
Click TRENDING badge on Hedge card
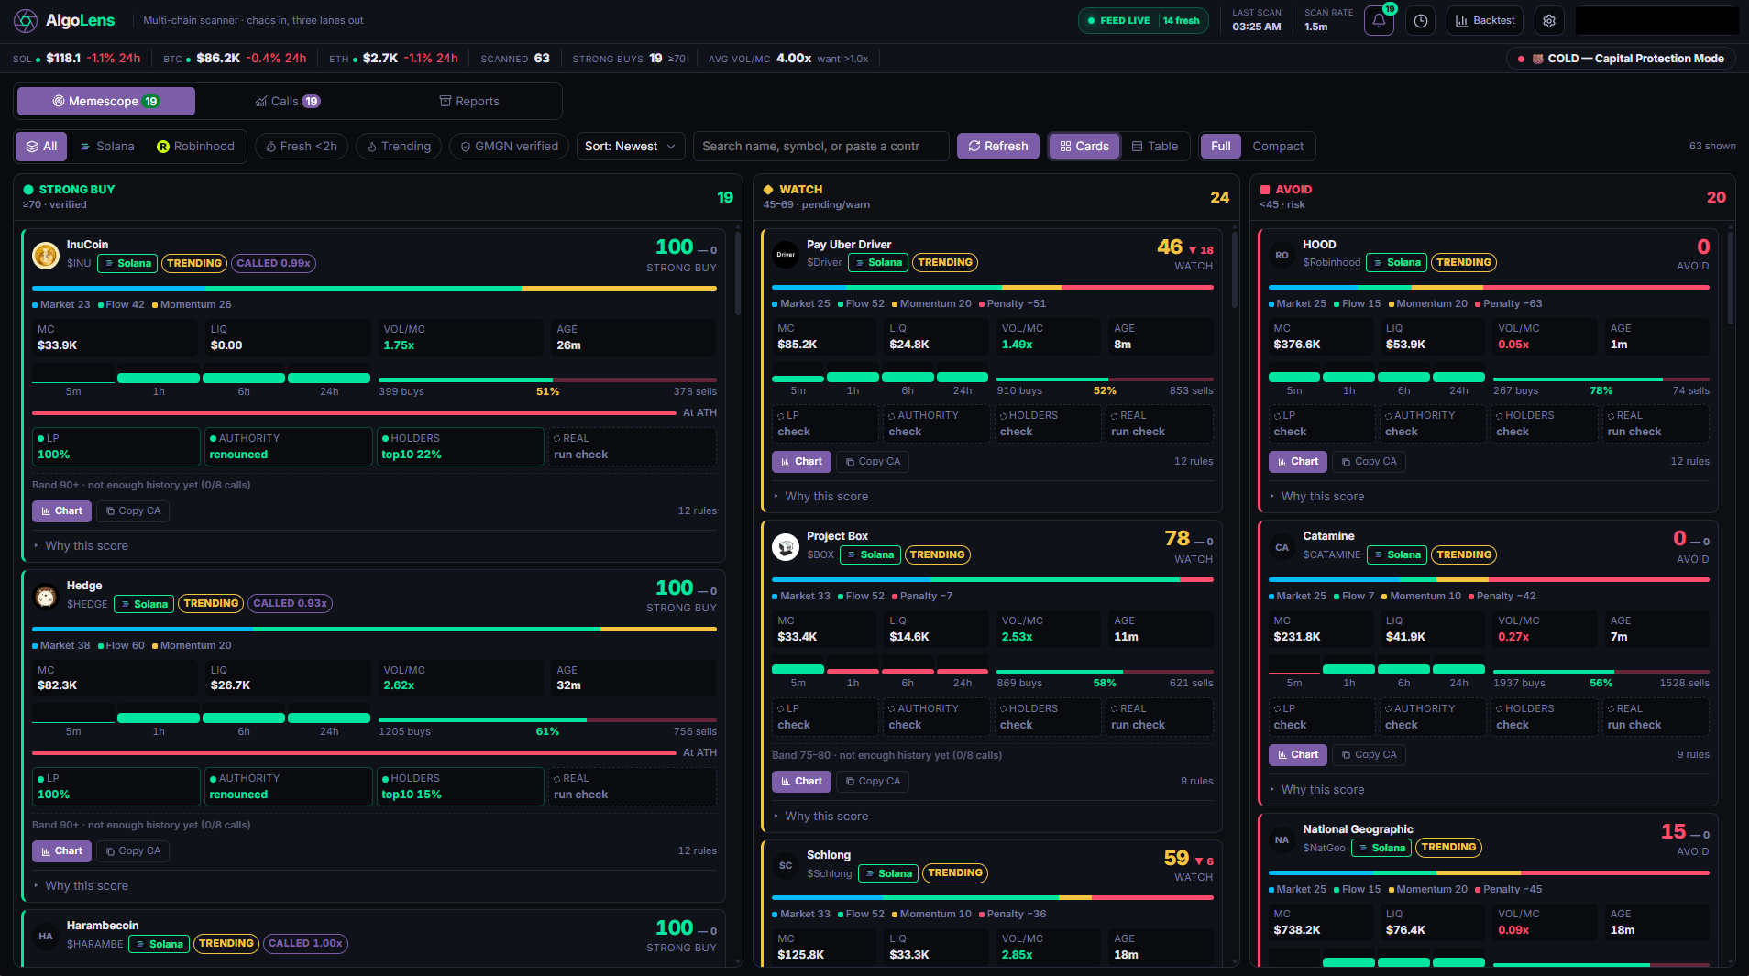[211, 603]
